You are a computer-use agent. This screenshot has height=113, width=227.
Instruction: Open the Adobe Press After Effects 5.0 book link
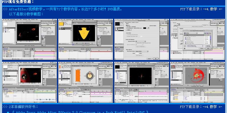(x=80, y=112)
